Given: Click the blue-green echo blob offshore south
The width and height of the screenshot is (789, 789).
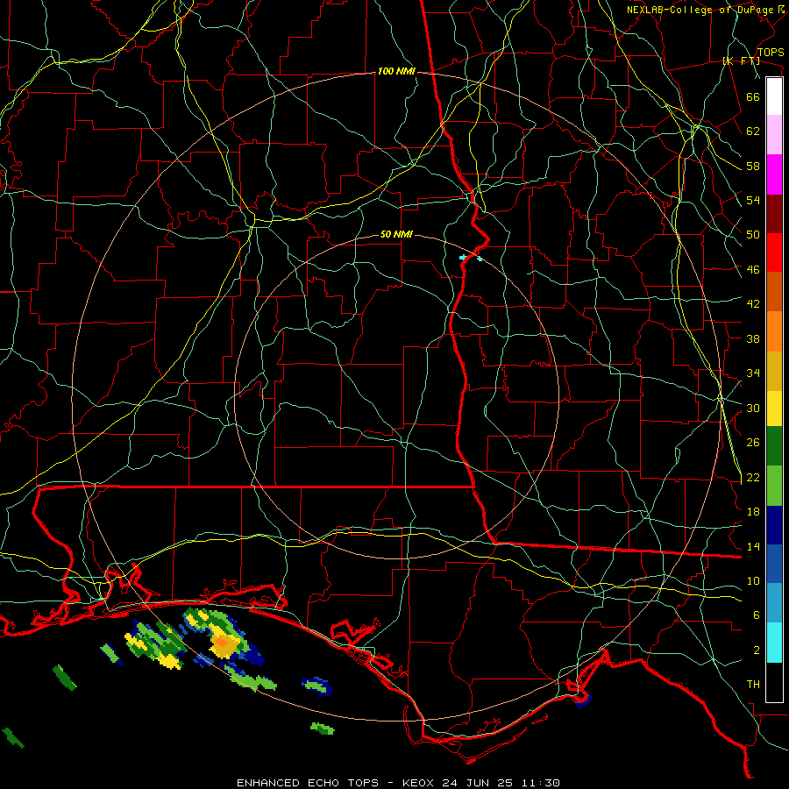Looking at the screenshot, I should (x=316, y=686).
